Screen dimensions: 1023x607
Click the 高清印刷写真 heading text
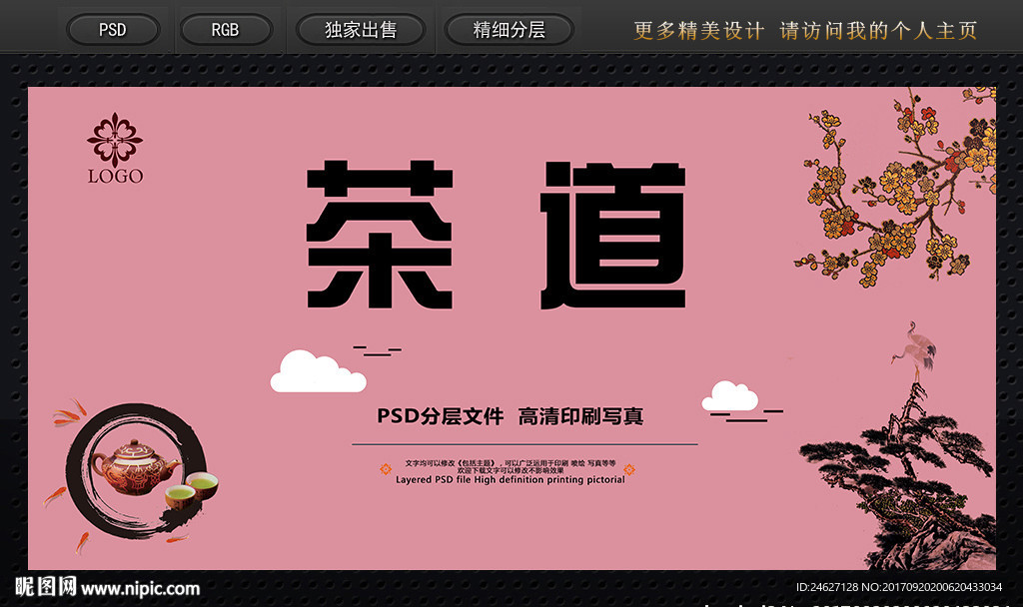[x=580, y=416]
